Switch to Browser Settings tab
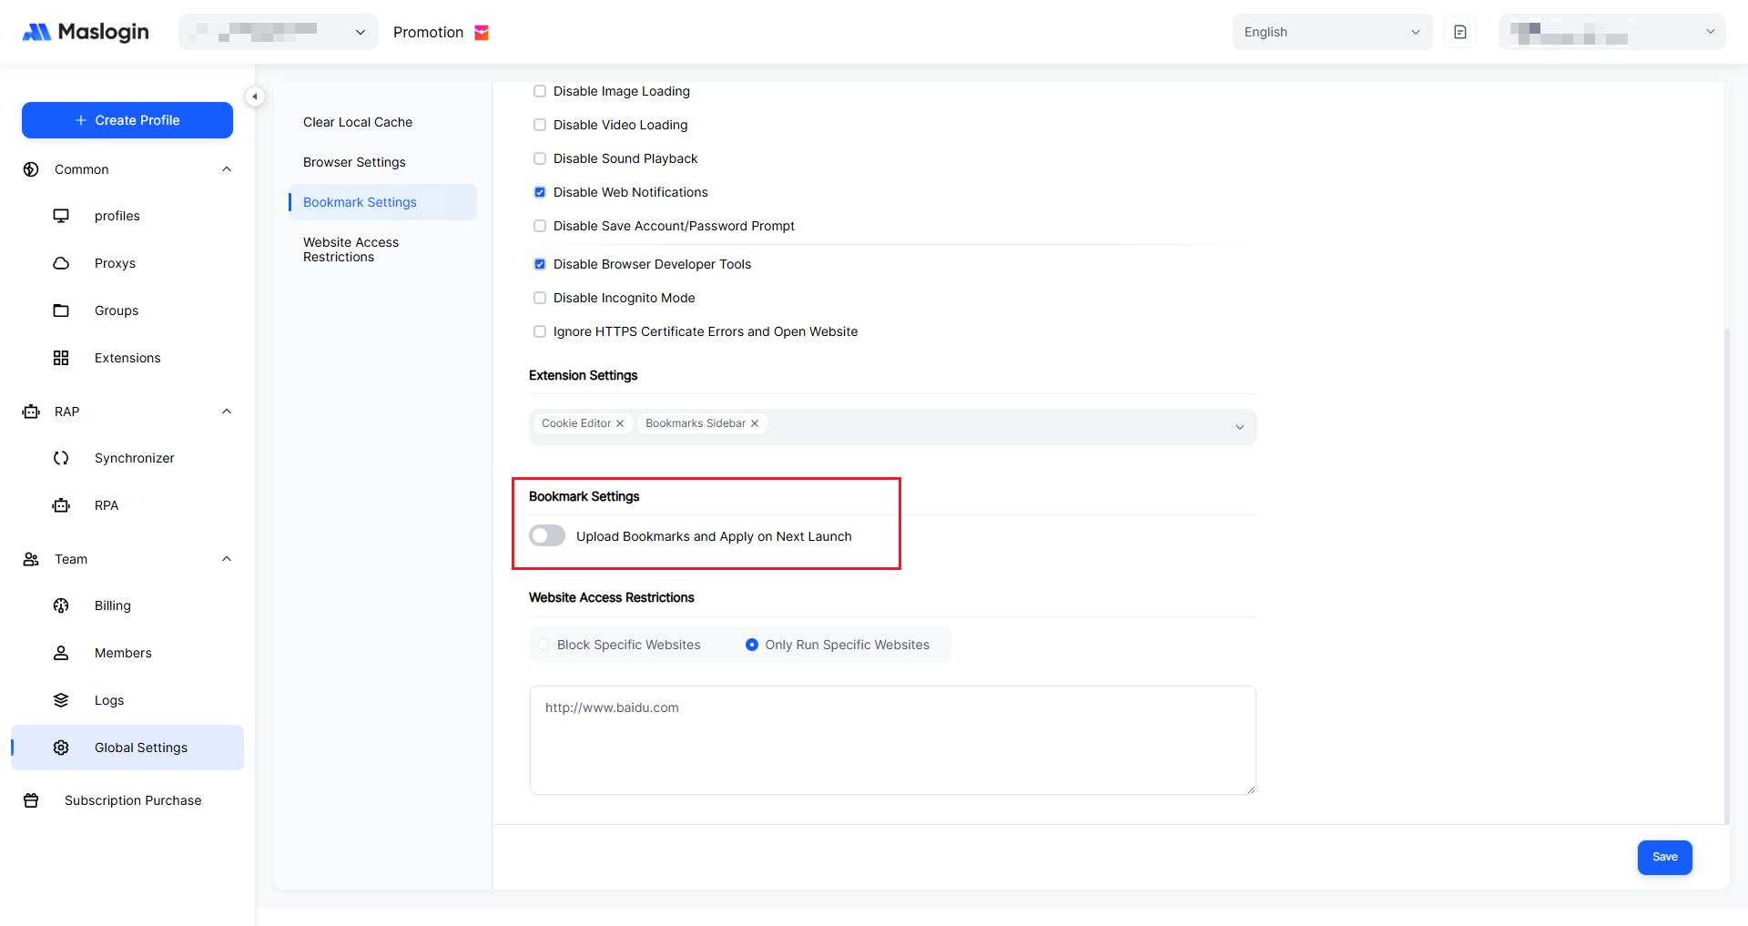The width and height of the screenshot is (1748, 926). point(354,162)
